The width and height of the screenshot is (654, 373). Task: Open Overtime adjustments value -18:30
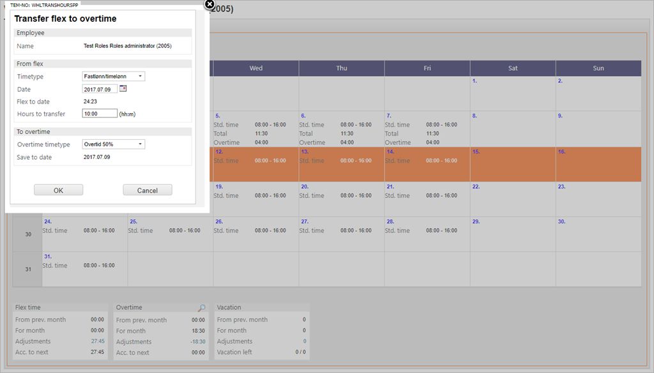coord(197,342)
